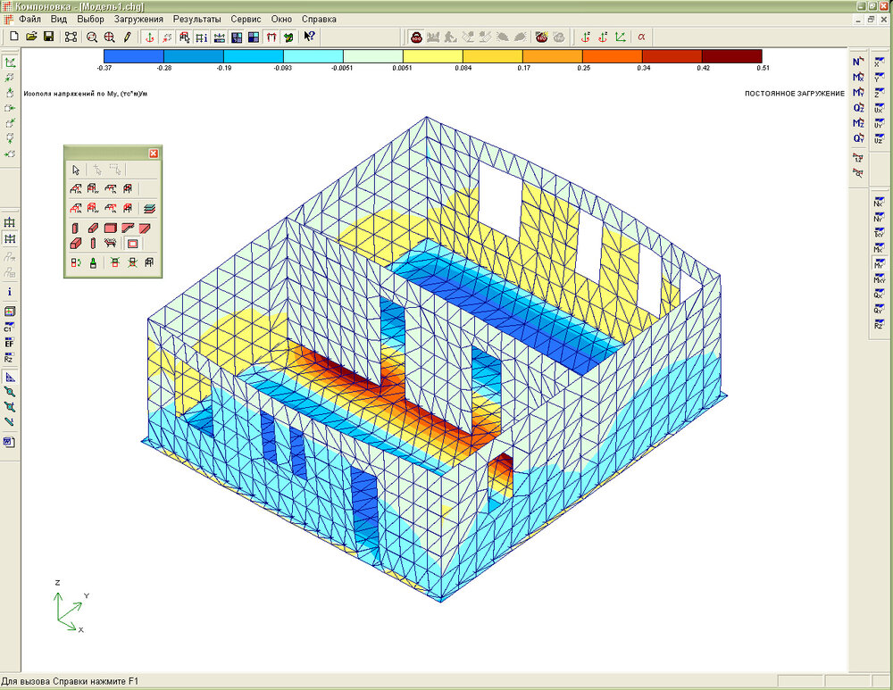Click the alpha angle icon in toolbar
Viewport: 893px width, 690px height.
[641, 37]
